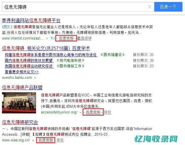Click the www.intertid.com/wzazi... URL text
The width and height of the screenshot is (185, 145).
pyautogui.click(x=23, y=38)
